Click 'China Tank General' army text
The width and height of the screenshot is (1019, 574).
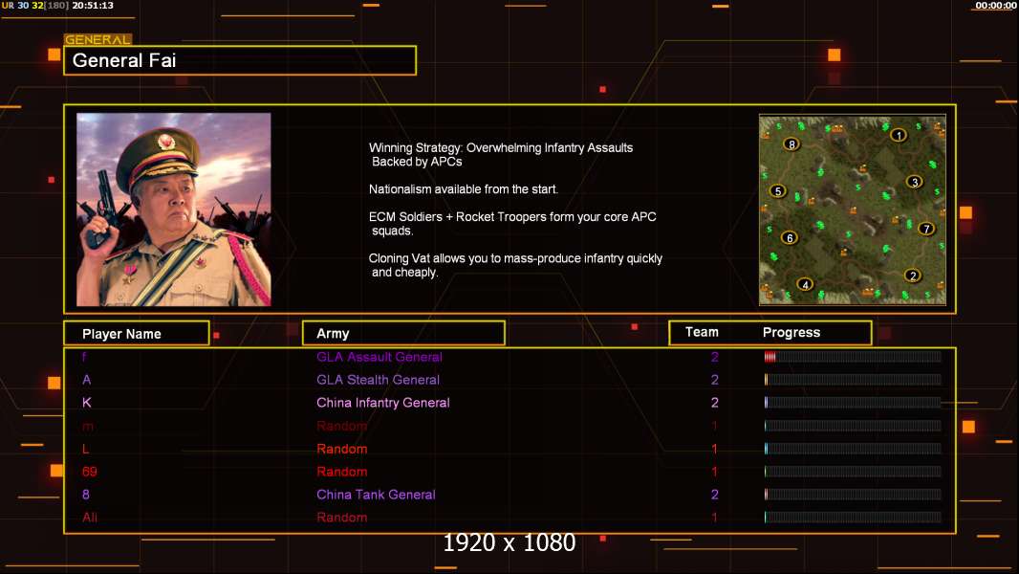point(376,495)
